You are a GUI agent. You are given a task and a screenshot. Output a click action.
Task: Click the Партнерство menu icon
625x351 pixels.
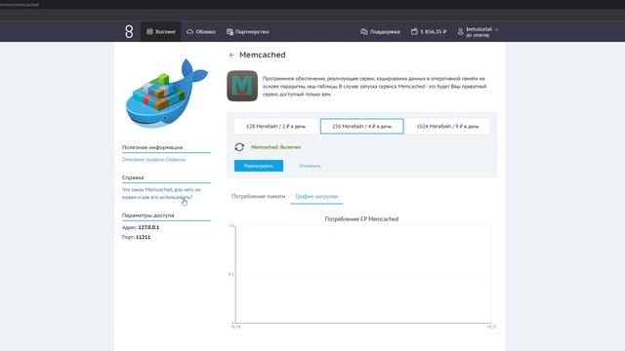[x=230, y=31]
